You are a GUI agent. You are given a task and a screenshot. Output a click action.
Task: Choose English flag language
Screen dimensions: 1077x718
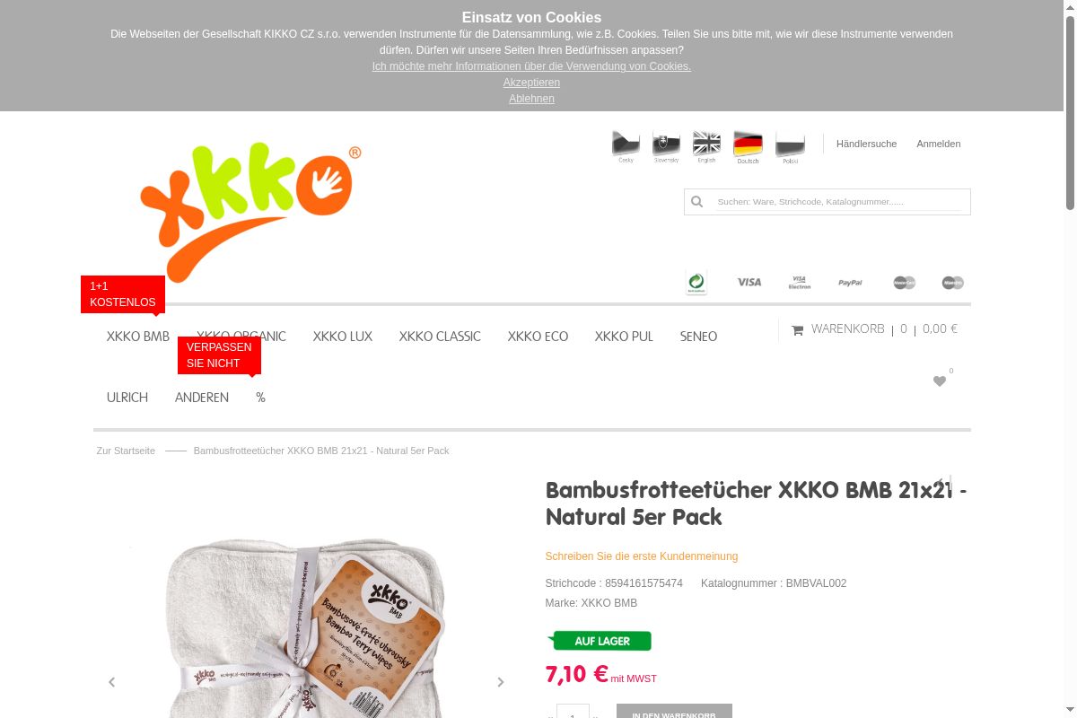tap(706, 146)
